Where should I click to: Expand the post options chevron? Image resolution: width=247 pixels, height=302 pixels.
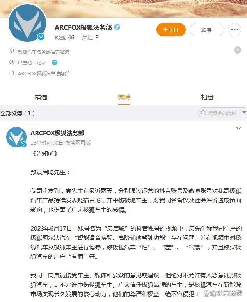pyautogui.click(x=238, y=128)
